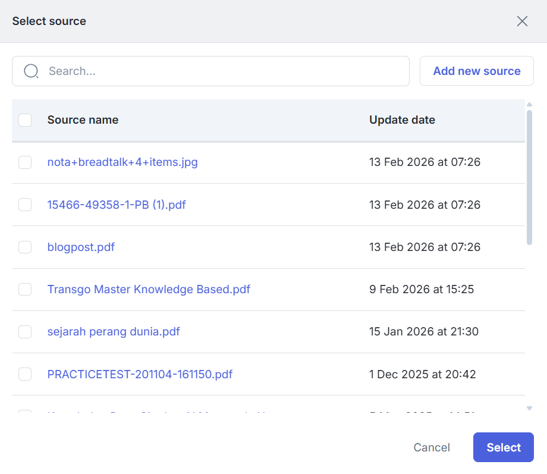Confirm with the Select button
Image resolution: width=547 pixels, height=474 pixels.
(x=503, y=448)
